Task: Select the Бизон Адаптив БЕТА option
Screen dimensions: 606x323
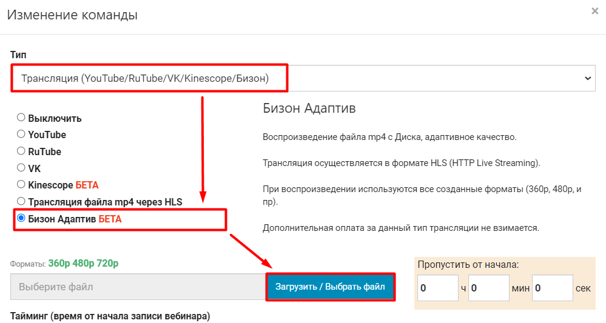Action: click(x=21, y=219)
